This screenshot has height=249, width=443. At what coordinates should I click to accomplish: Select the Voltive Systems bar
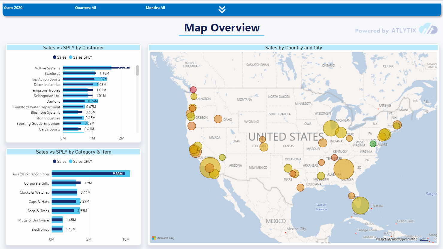click(x=96, y=68)
